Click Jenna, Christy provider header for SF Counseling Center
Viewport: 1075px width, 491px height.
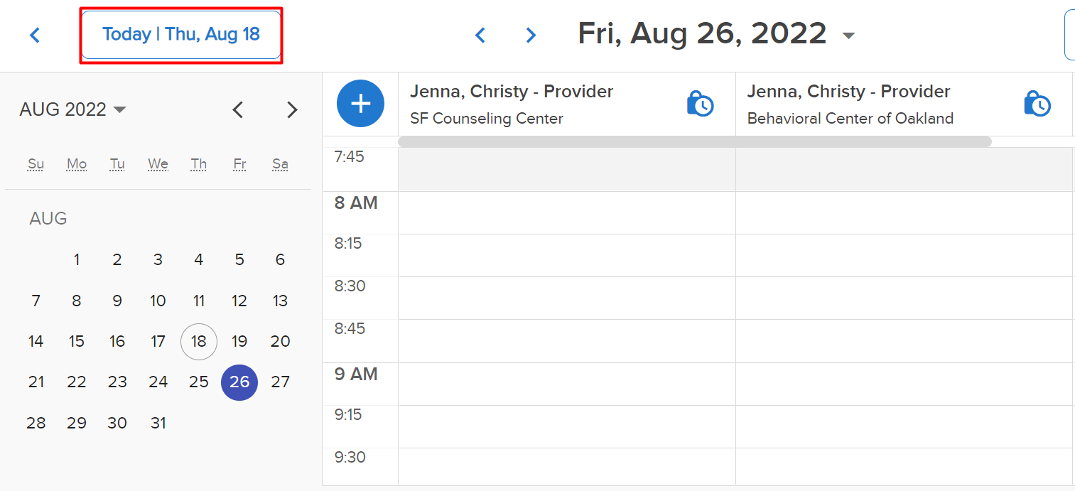512,92
